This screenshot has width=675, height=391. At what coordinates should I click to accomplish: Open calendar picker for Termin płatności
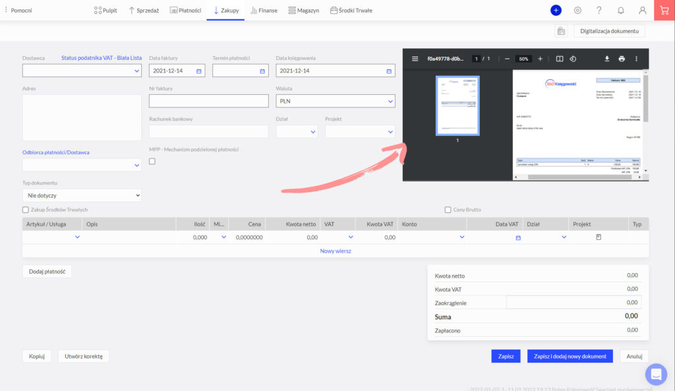click(x=262, y=71)
